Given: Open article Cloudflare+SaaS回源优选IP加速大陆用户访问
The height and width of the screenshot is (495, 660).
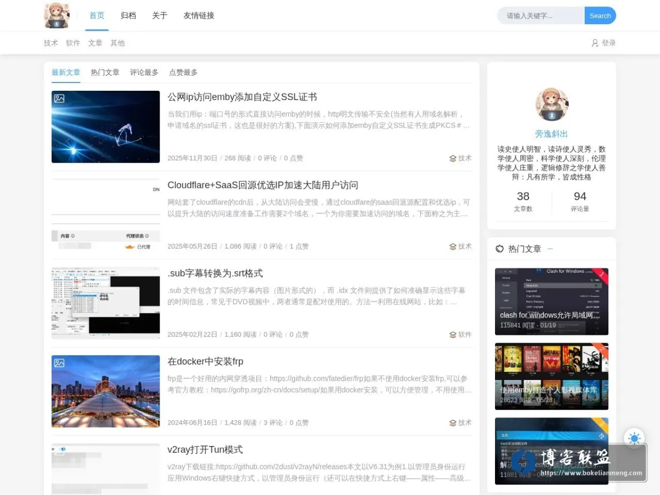Looking at the screenshot, I should [263, 185].
